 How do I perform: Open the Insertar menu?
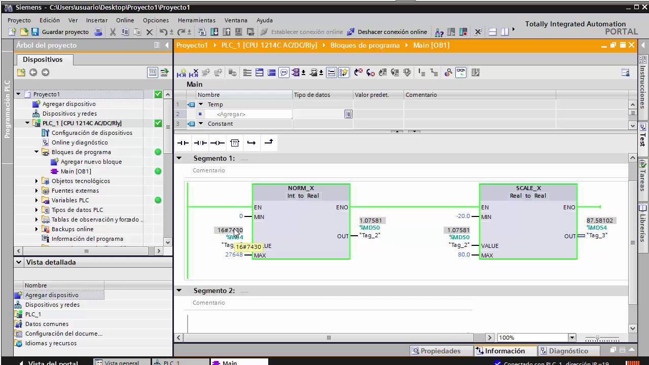[x=97, y=20]
